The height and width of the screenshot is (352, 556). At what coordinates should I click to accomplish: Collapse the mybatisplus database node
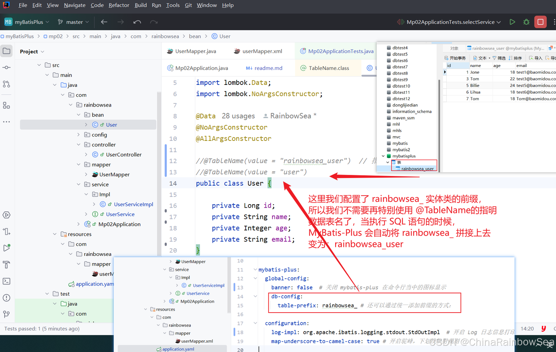tap(383, 156)
